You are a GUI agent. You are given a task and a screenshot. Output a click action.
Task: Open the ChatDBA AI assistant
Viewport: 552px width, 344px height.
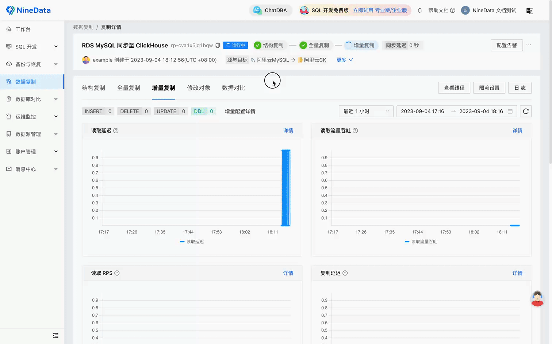(270, 10)
